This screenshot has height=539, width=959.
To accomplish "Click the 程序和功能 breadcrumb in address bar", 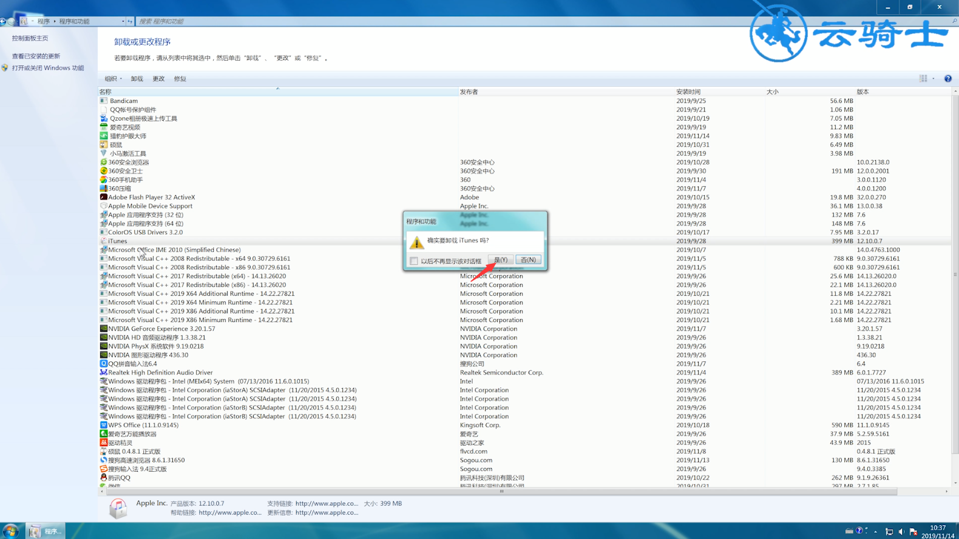I will (74, 21).
